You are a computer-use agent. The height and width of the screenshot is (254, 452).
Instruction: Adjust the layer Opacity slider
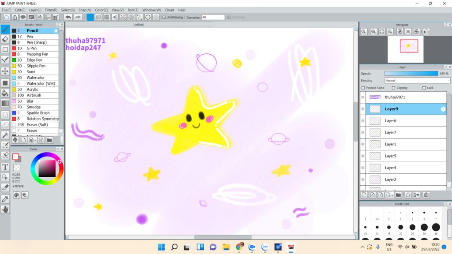(411, 74)
